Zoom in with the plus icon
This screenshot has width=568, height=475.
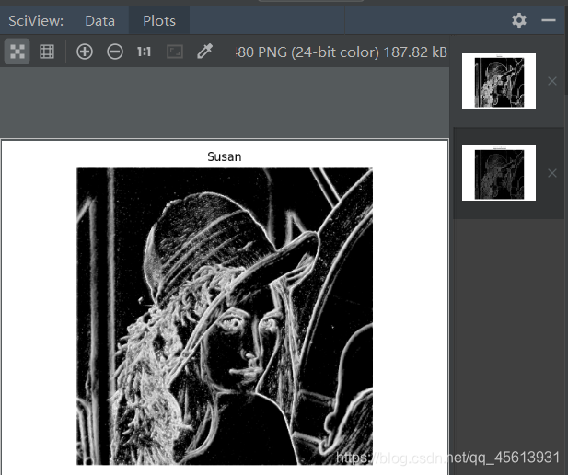85,52
